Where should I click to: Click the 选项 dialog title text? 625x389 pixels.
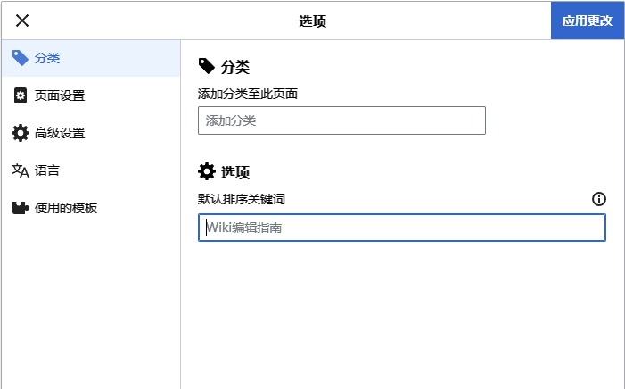[313, 21]
